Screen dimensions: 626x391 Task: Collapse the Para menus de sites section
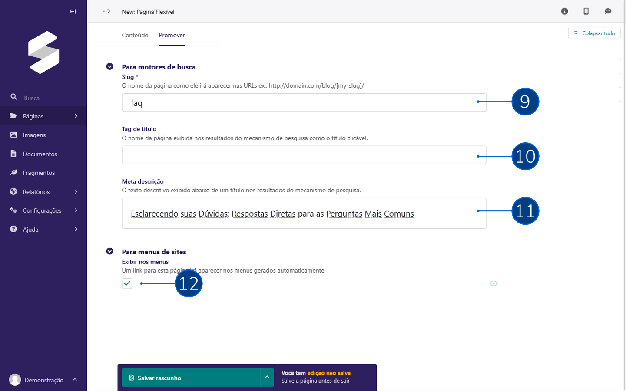(110, 251)
